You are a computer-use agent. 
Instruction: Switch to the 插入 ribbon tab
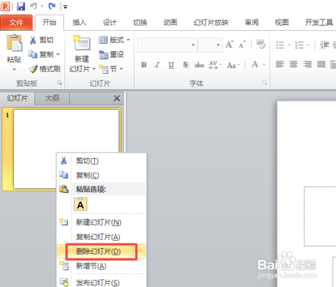79,22
